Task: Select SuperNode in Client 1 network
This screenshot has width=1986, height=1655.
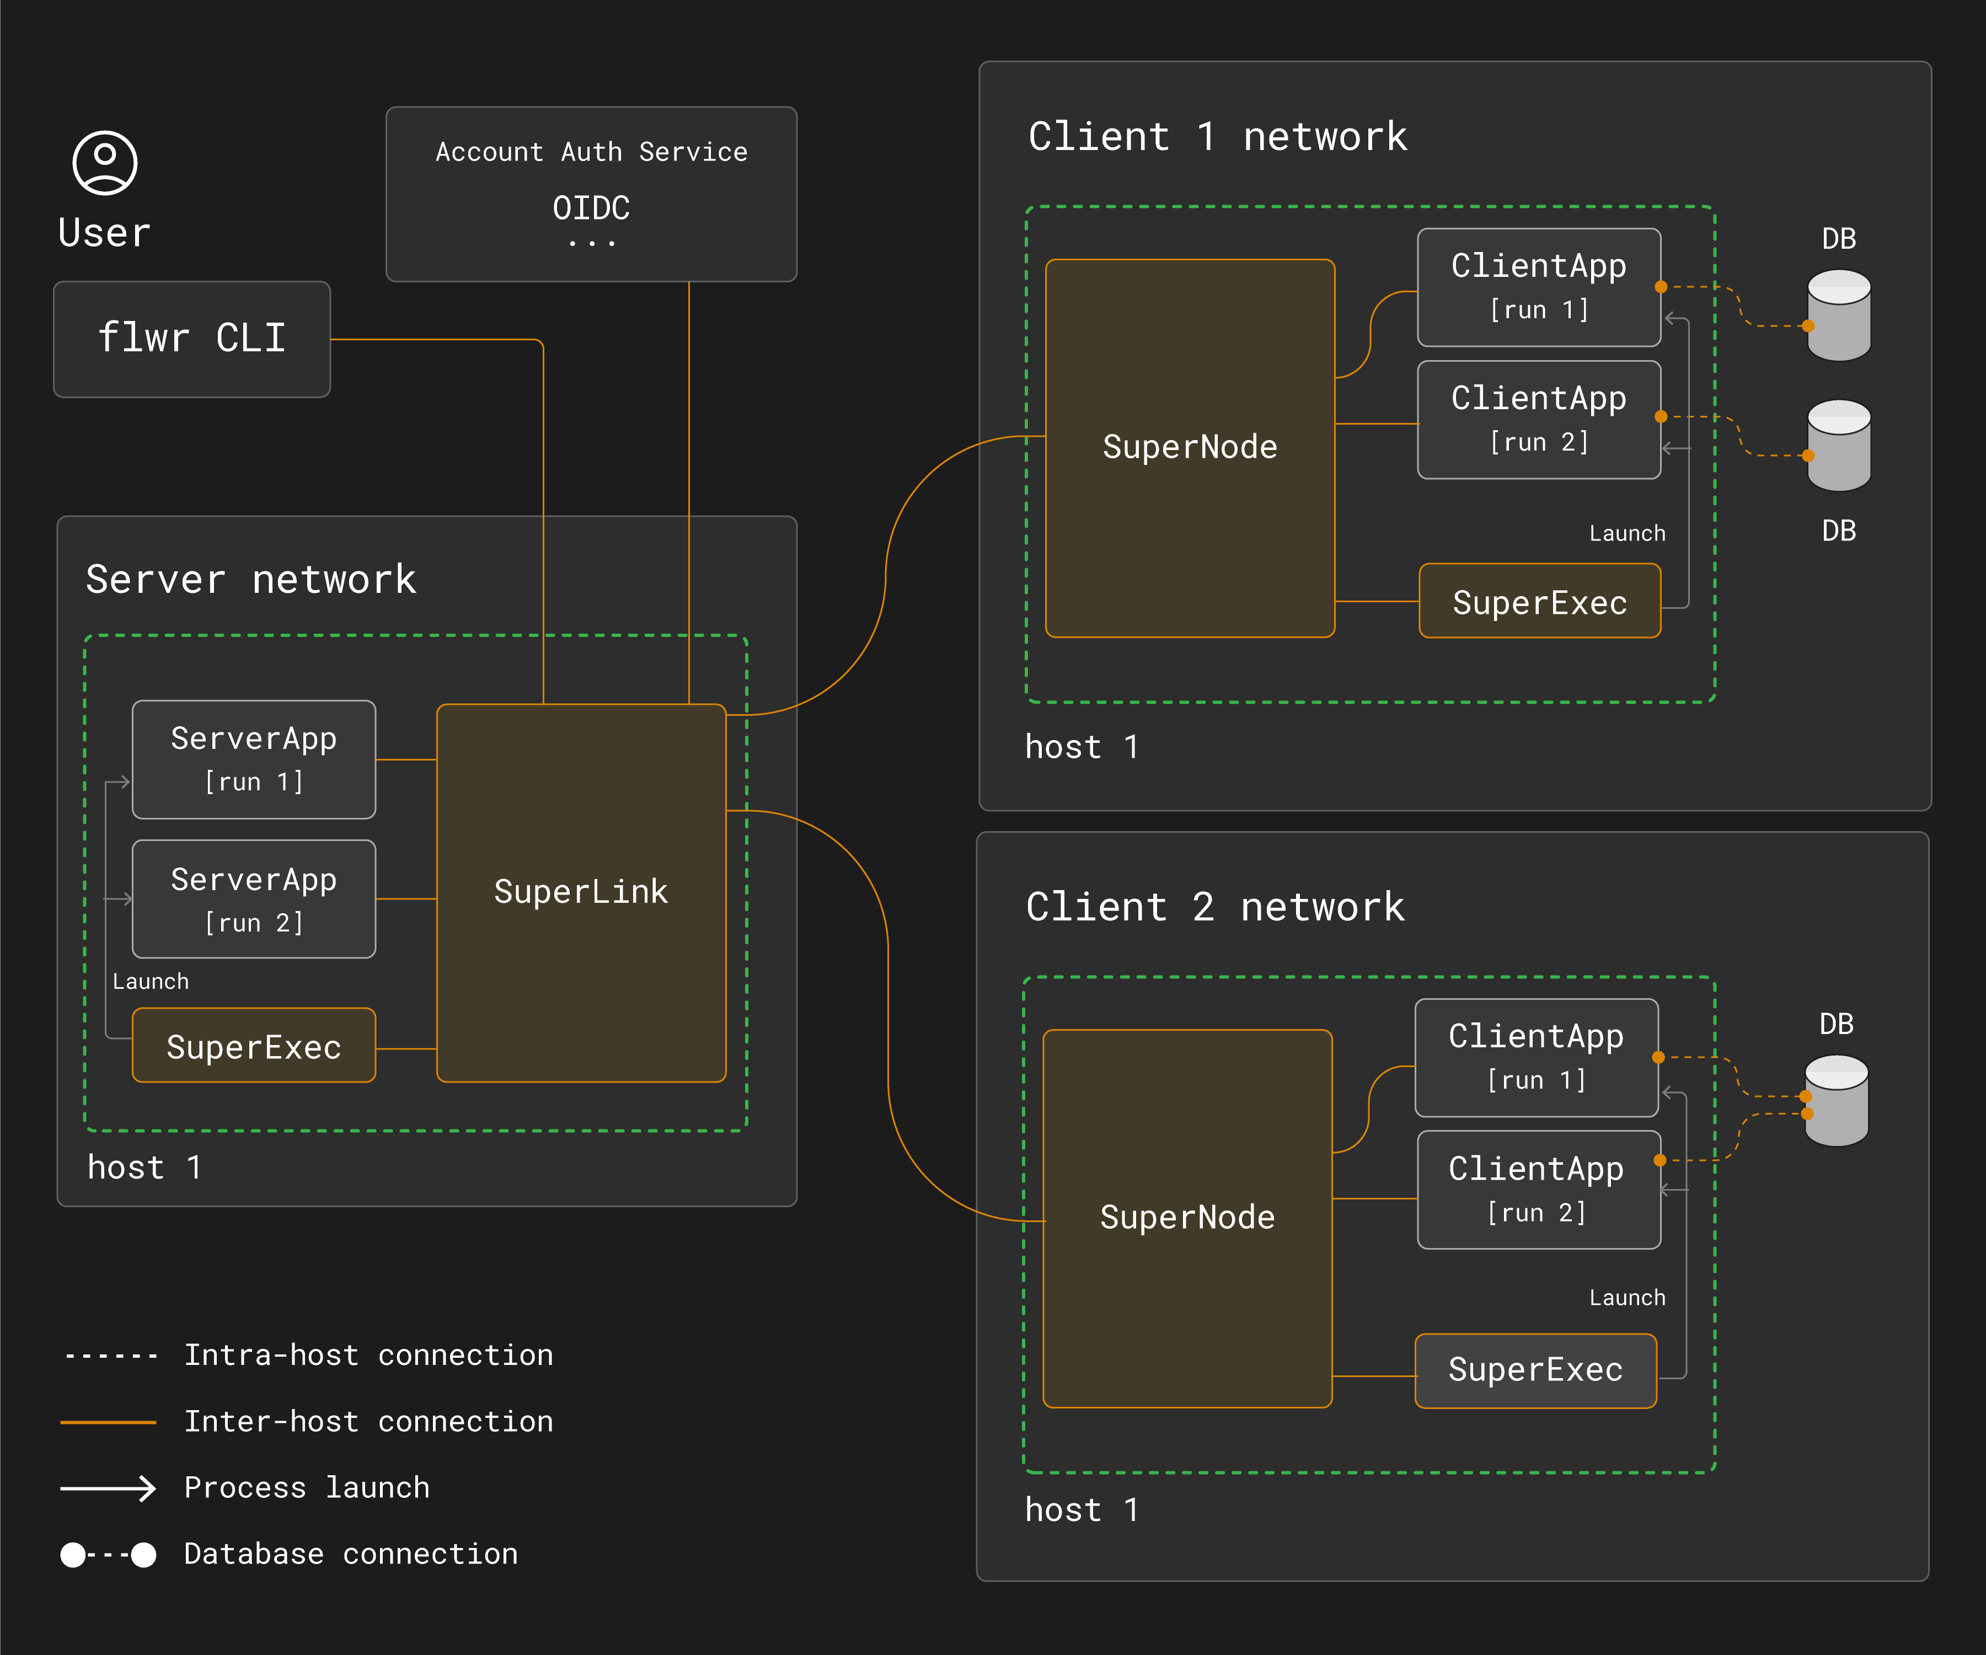Action: click(x=1190, y=447)
